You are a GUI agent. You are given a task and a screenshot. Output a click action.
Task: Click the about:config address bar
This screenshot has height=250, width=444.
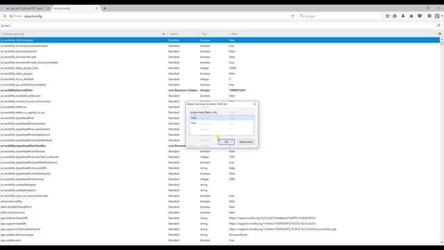pos(155,16)
